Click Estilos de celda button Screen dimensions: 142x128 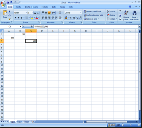91,19
